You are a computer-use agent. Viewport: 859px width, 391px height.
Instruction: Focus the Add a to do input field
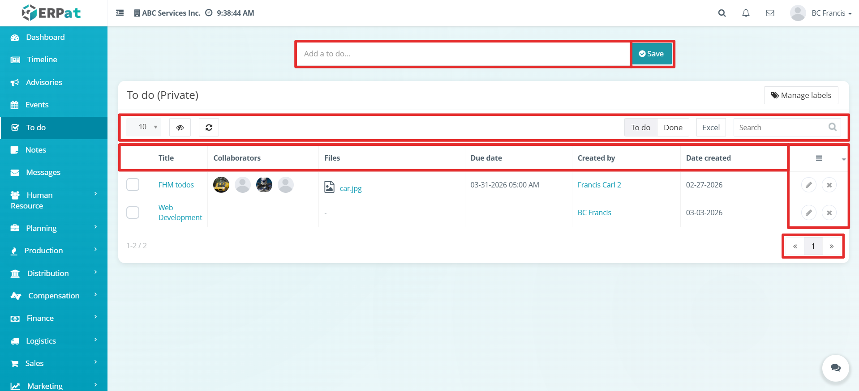463,54
